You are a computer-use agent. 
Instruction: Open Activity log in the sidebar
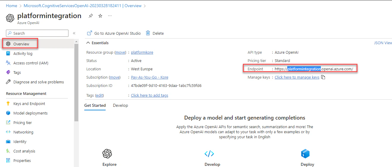[x=23, y=53]
